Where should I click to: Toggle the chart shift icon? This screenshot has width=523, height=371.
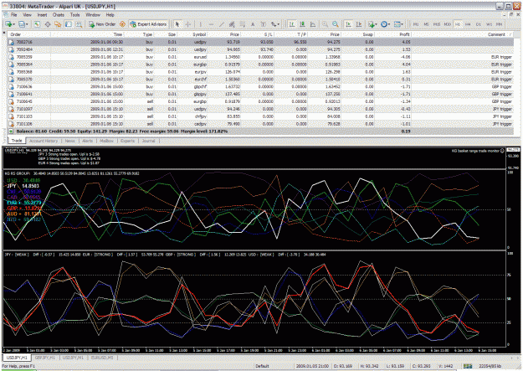[359, 24]
